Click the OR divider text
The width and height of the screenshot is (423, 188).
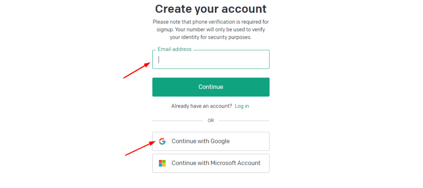click(x=211, y=121)
